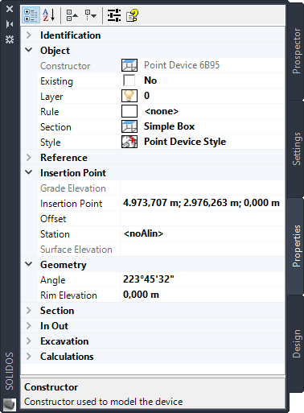Click the Rim Elevation 0,000 m value

click(141, 295)
